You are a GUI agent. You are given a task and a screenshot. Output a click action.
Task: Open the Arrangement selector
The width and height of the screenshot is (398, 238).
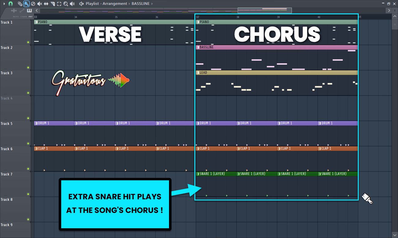pyautogui.click(x=115, y=4)
